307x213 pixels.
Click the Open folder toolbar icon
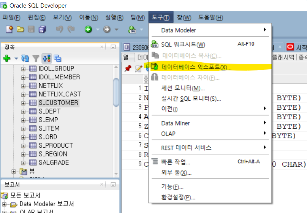21,29
